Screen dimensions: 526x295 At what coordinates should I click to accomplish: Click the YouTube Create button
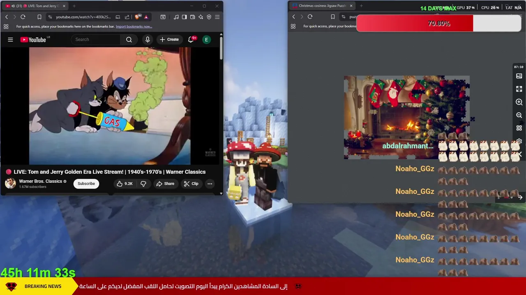(169, 40)
